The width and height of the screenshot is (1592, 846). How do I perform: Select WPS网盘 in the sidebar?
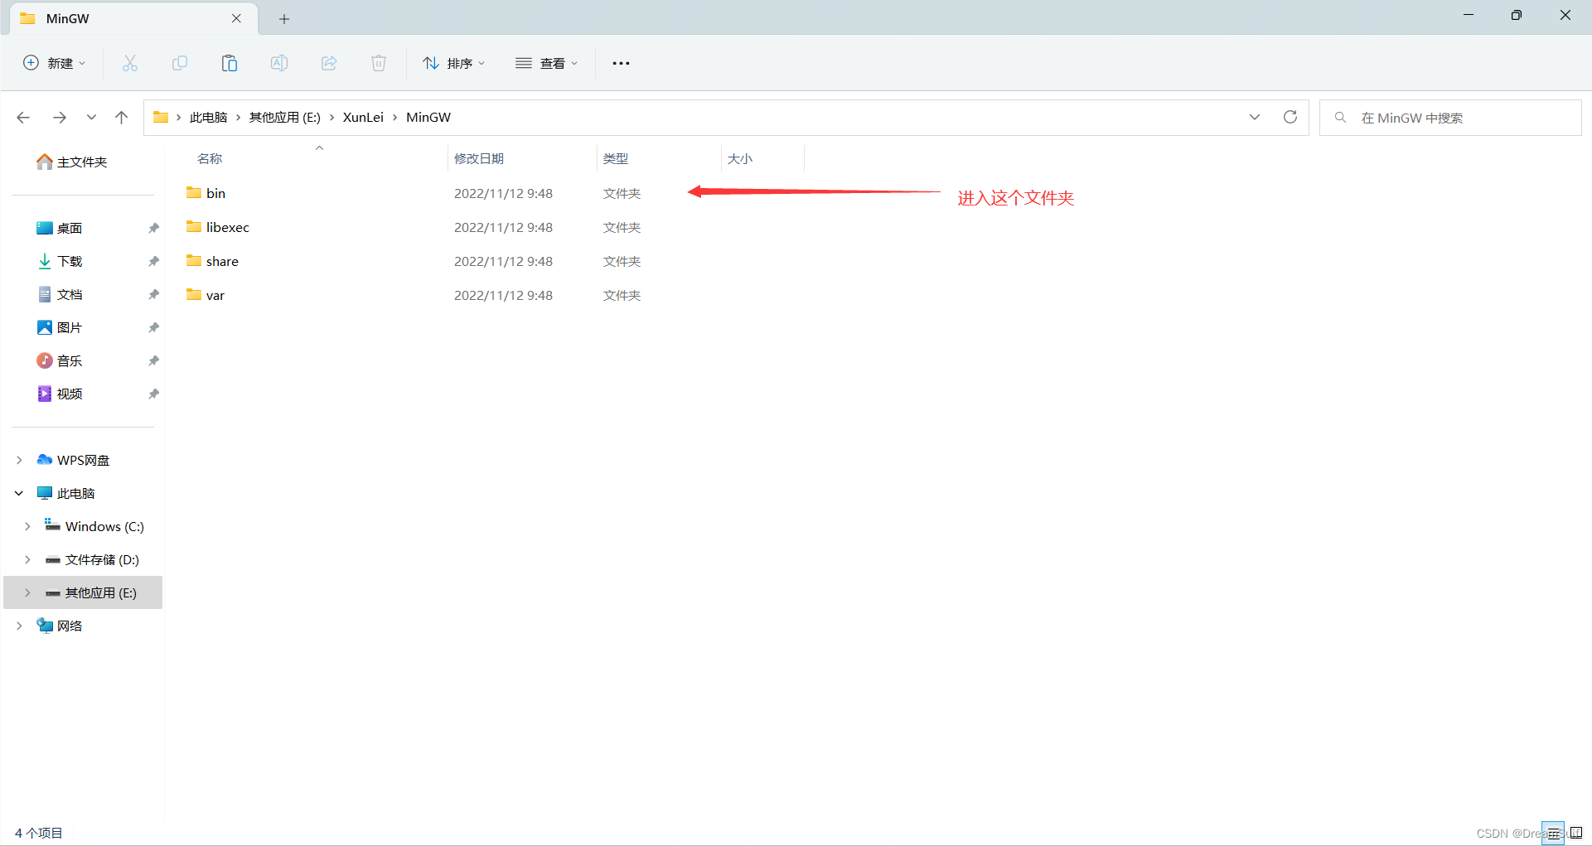73,460
